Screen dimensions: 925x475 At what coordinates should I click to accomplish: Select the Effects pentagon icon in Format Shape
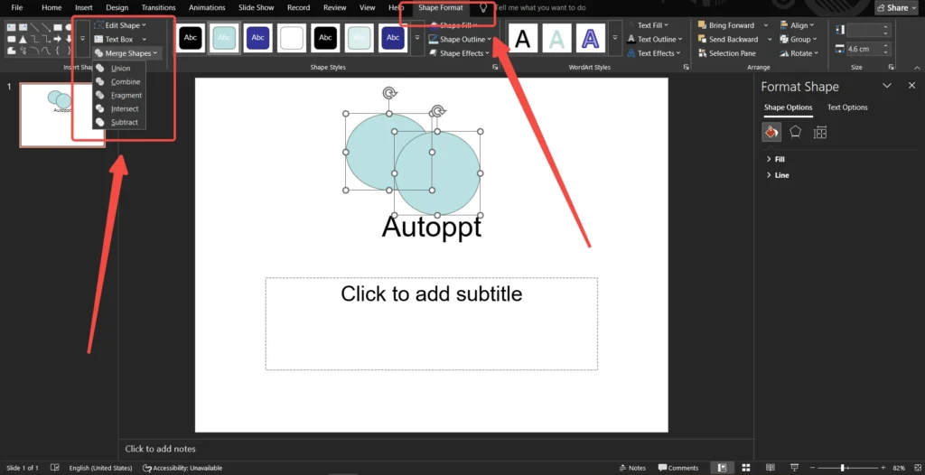[795, 132]
